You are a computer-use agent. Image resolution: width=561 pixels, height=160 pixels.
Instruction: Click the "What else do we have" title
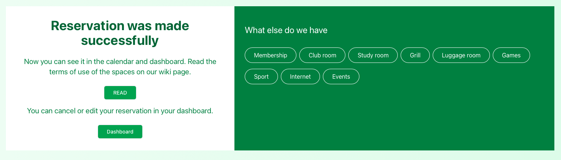coord(286,30)
